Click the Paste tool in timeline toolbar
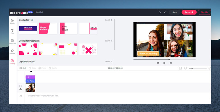 42,68
